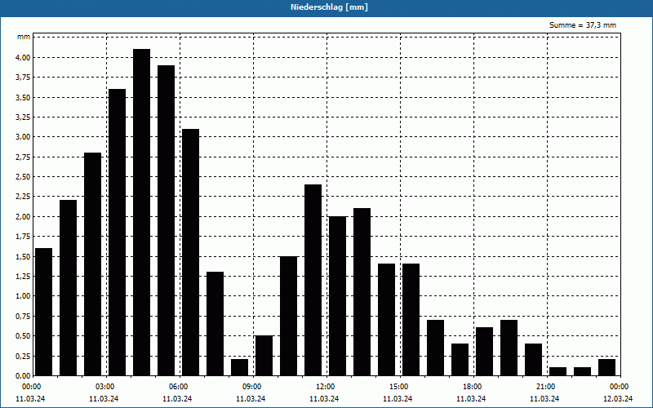Click the '0,75' y-axis value

point(24,316)
